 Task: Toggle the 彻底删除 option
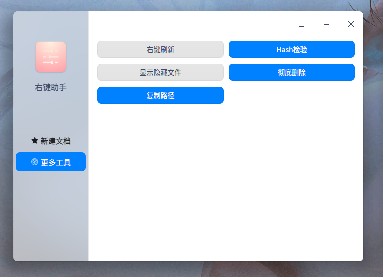292,72
